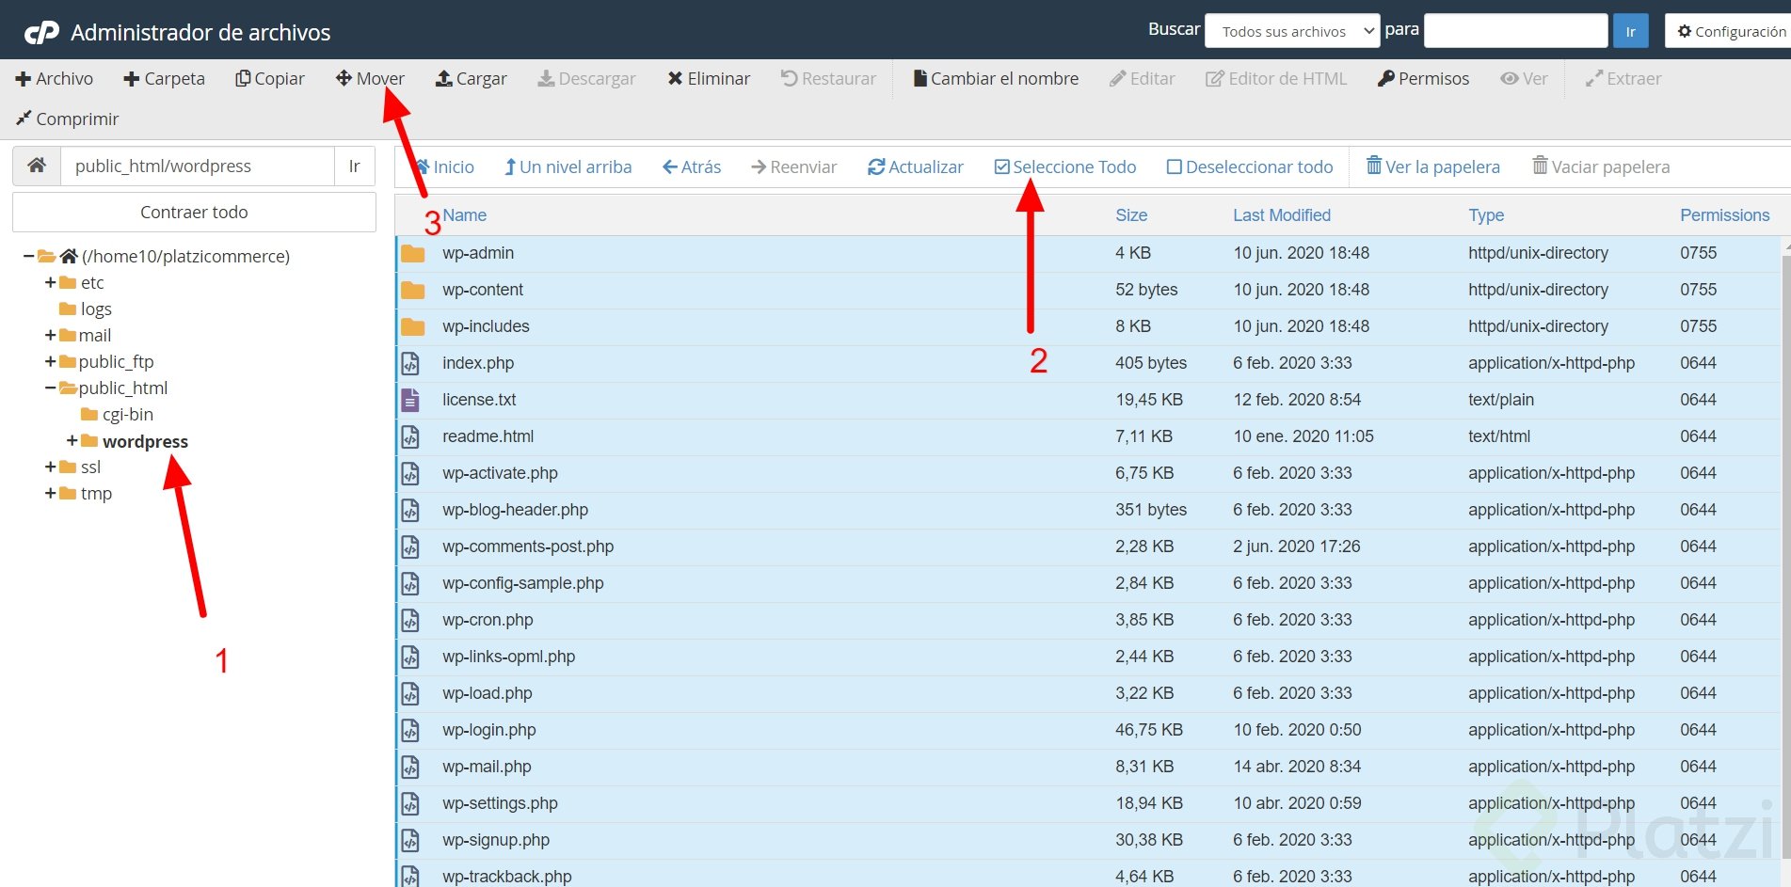This screenshot has width=1791, height=887.
Task: Click the wp-cron.php file icon
Action: 410,620
